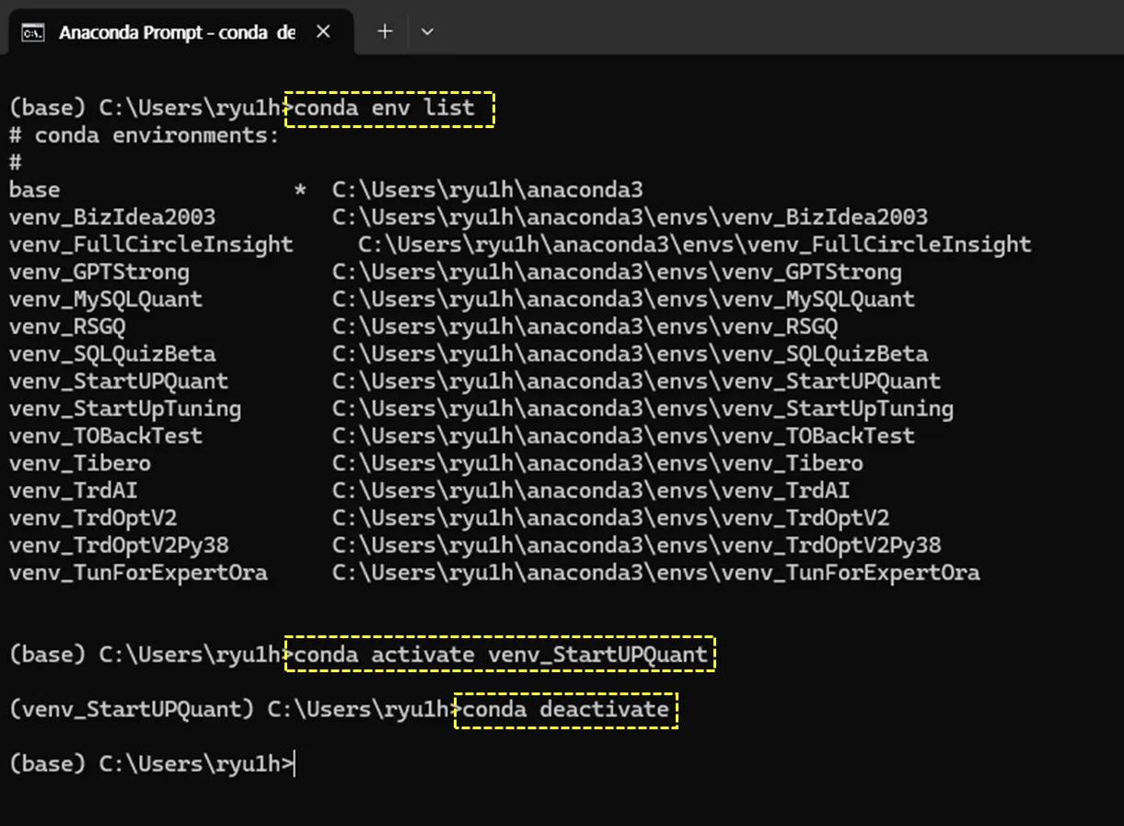This screenshot has width=1124, height=826.
Task: Click the envs\venv_TrdOptV2 path
Action: point(611,518)
